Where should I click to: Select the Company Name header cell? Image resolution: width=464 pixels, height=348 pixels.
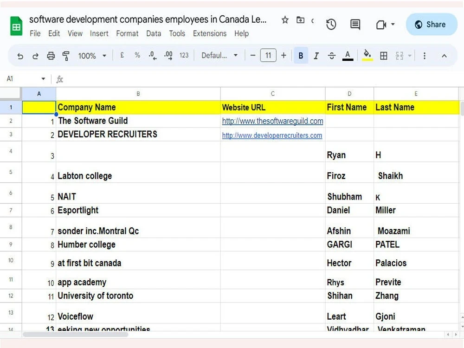coord(138,107)
